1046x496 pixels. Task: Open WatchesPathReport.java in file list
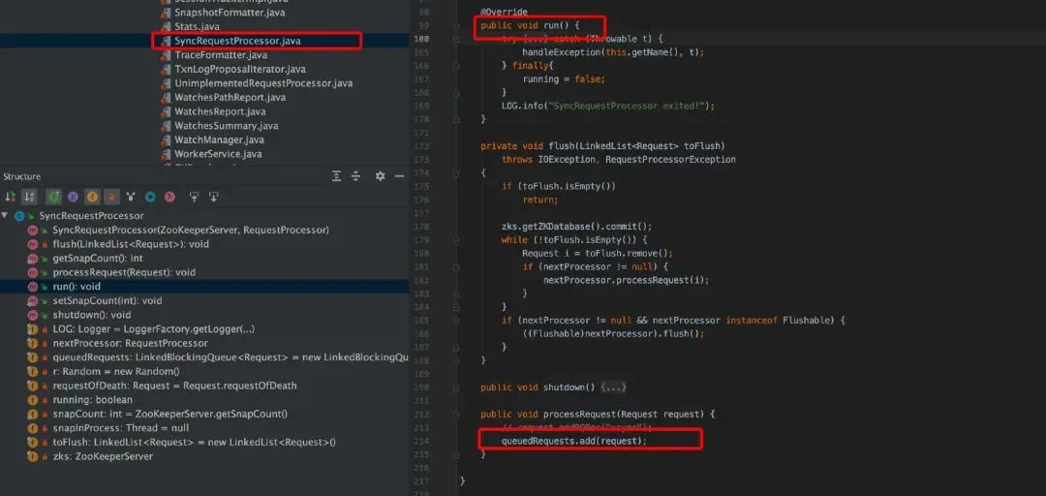pyautogui.click(x=231, y=98)
